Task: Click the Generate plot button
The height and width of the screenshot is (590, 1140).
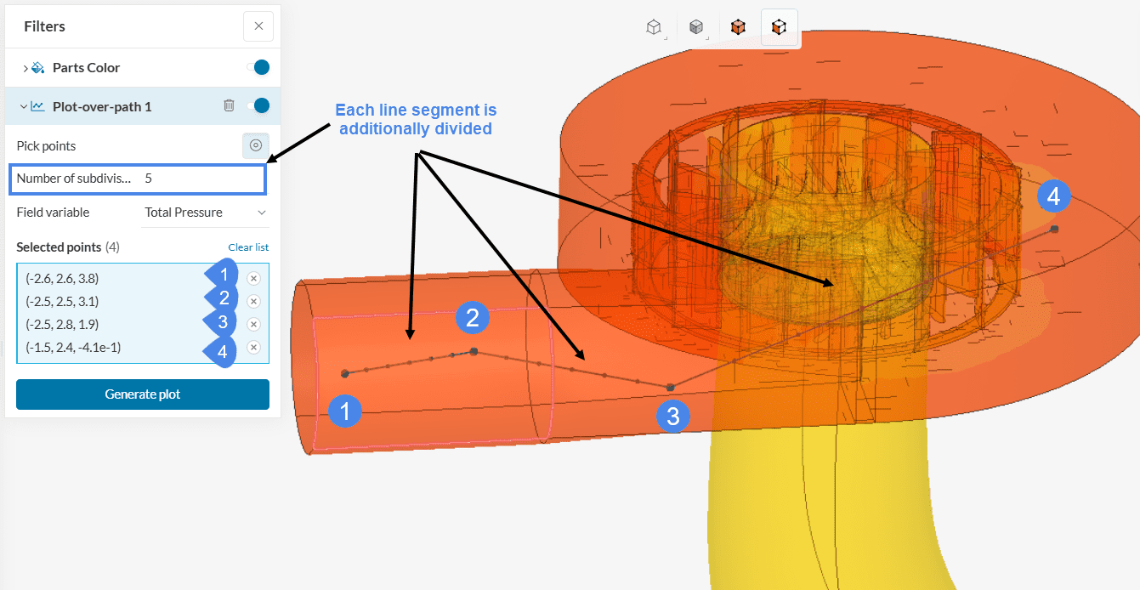Action: [x=143, y=394]
